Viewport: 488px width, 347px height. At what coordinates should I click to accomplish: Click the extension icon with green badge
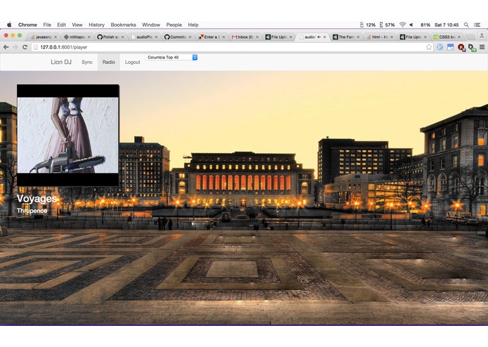click(x=472, y=47)
